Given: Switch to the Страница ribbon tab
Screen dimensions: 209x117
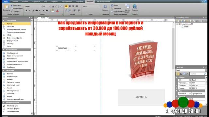Looking at the screenshot, I should pyautogui.click(x=36, y=2).
